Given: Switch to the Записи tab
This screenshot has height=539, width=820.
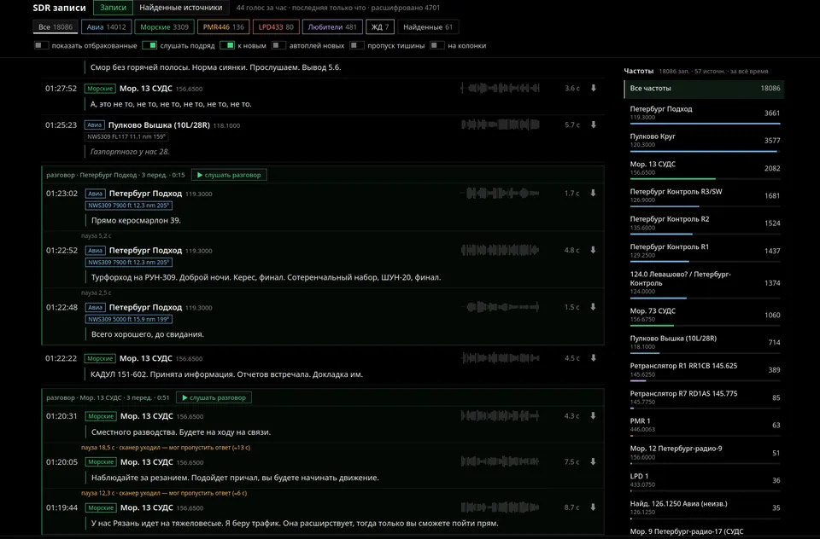Looking at the screenshot, I should pyautogui.click(x=113, y=8).
